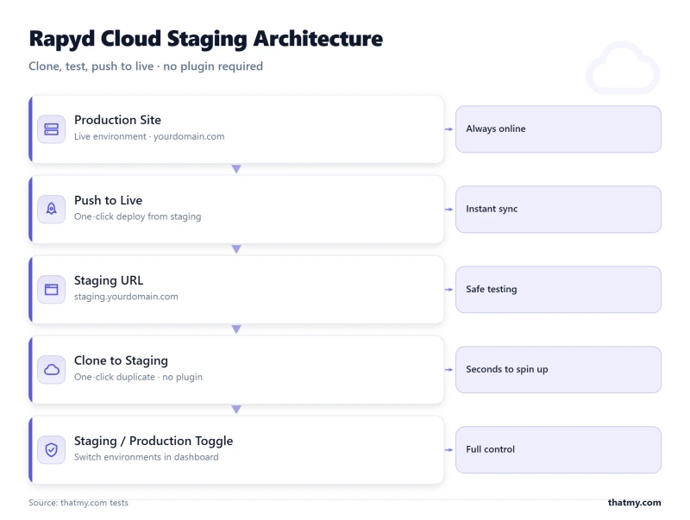Click the Instant sync box
Viewport: 690px width, 520px height.
point(558,209)
